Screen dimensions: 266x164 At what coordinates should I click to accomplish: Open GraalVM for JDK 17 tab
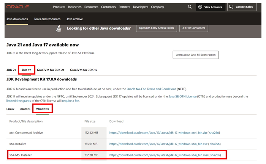[x=84, y=70]
